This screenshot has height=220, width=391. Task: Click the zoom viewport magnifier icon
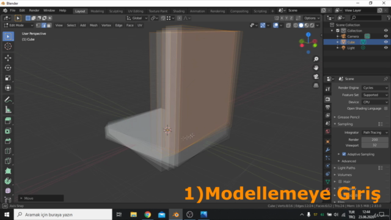tap(316, 59)
